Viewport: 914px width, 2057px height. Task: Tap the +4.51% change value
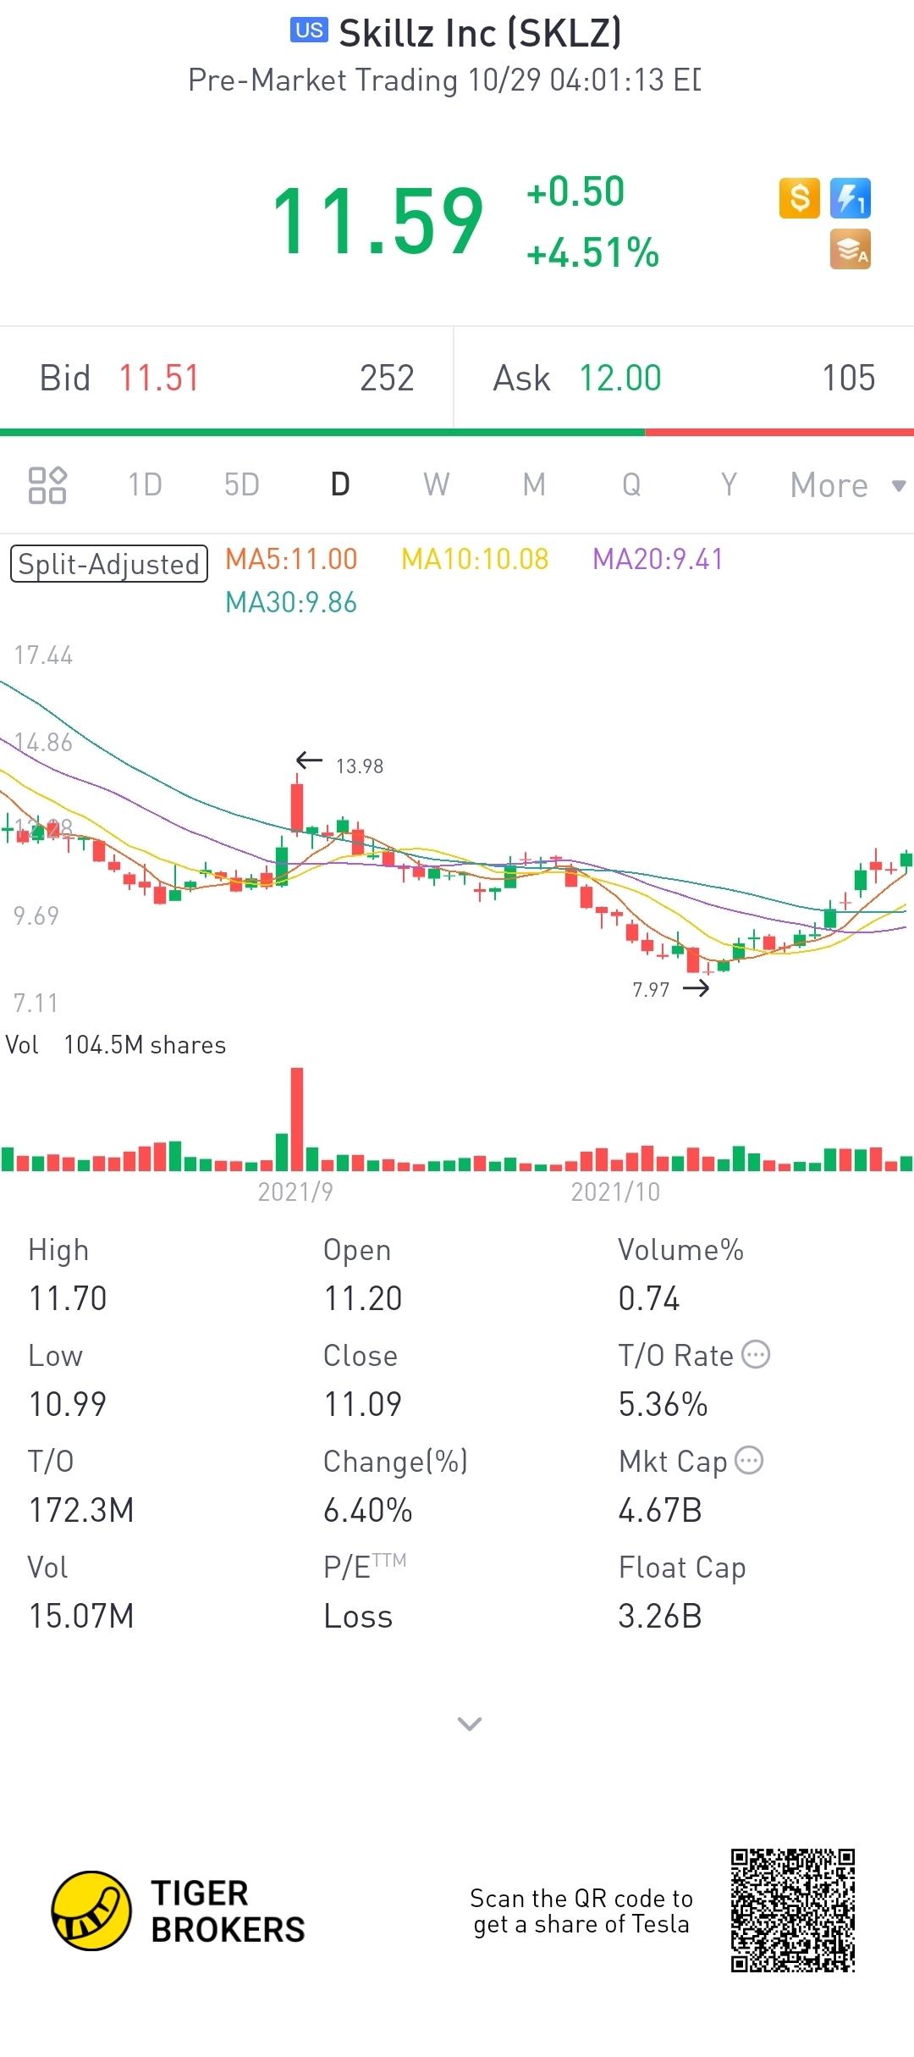pos(592,252)
